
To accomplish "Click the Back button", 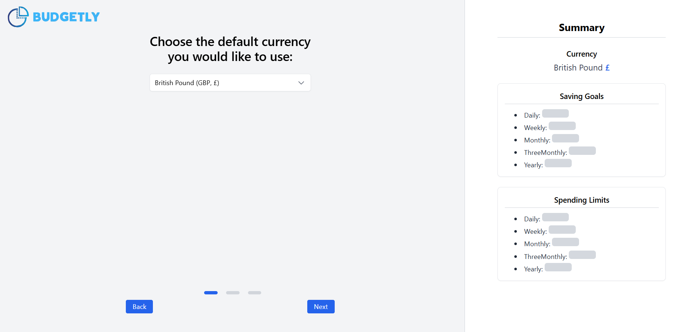I will pos(139,307).
